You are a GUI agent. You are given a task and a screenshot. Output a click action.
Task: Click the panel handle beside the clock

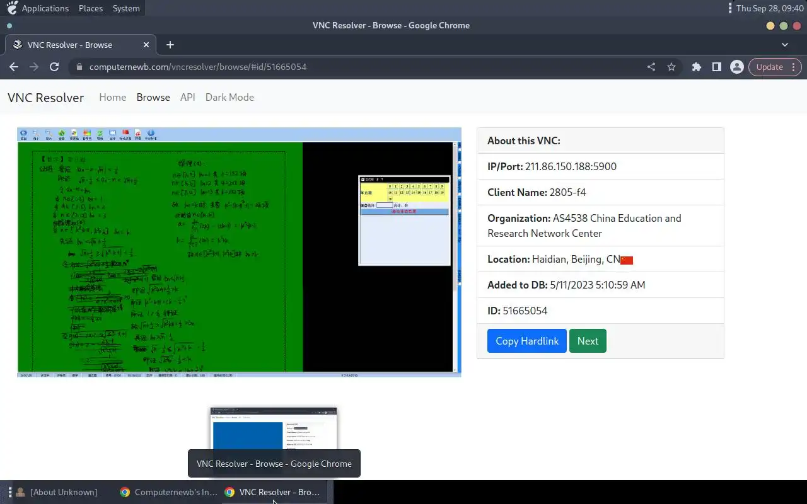click(730, 8)
